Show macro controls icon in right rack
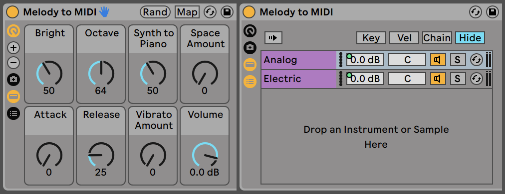Viewport: 505px width, 194px height. pos(250,31)
